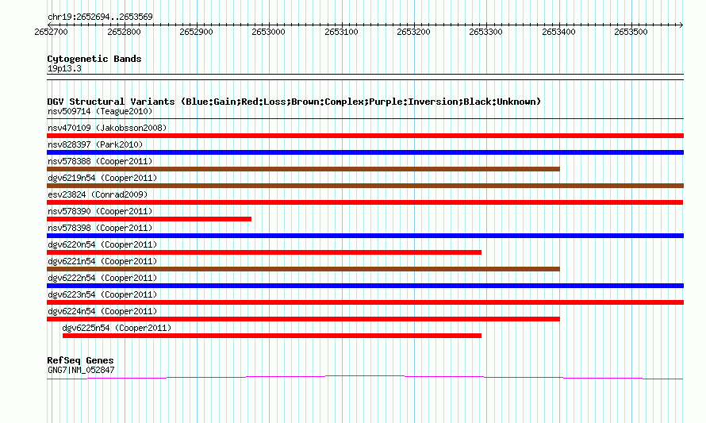Viewport: 706px width, 423px height.
Task: Open variant dgv6225n54 (Cooper2011) label
Action: click(117, 328)
